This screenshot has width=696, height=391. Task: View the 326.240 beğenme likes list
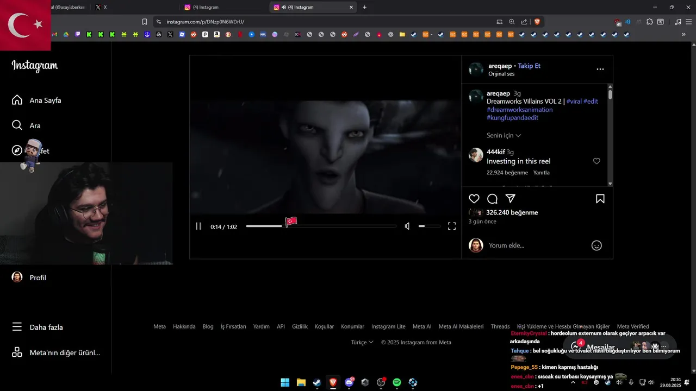[512, 212]
